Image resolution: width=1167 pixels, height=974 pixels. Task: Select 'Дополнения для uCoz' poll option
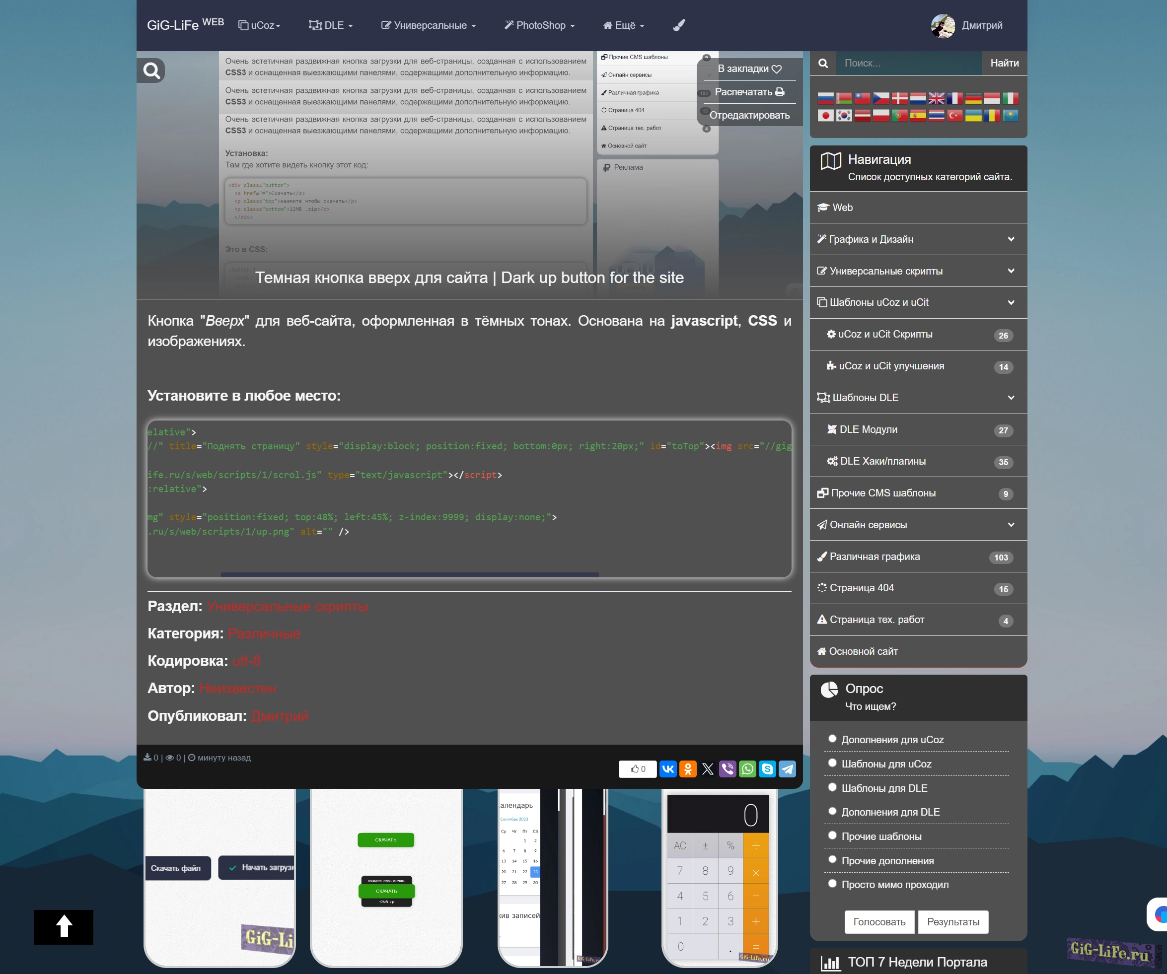coord(832,738)
